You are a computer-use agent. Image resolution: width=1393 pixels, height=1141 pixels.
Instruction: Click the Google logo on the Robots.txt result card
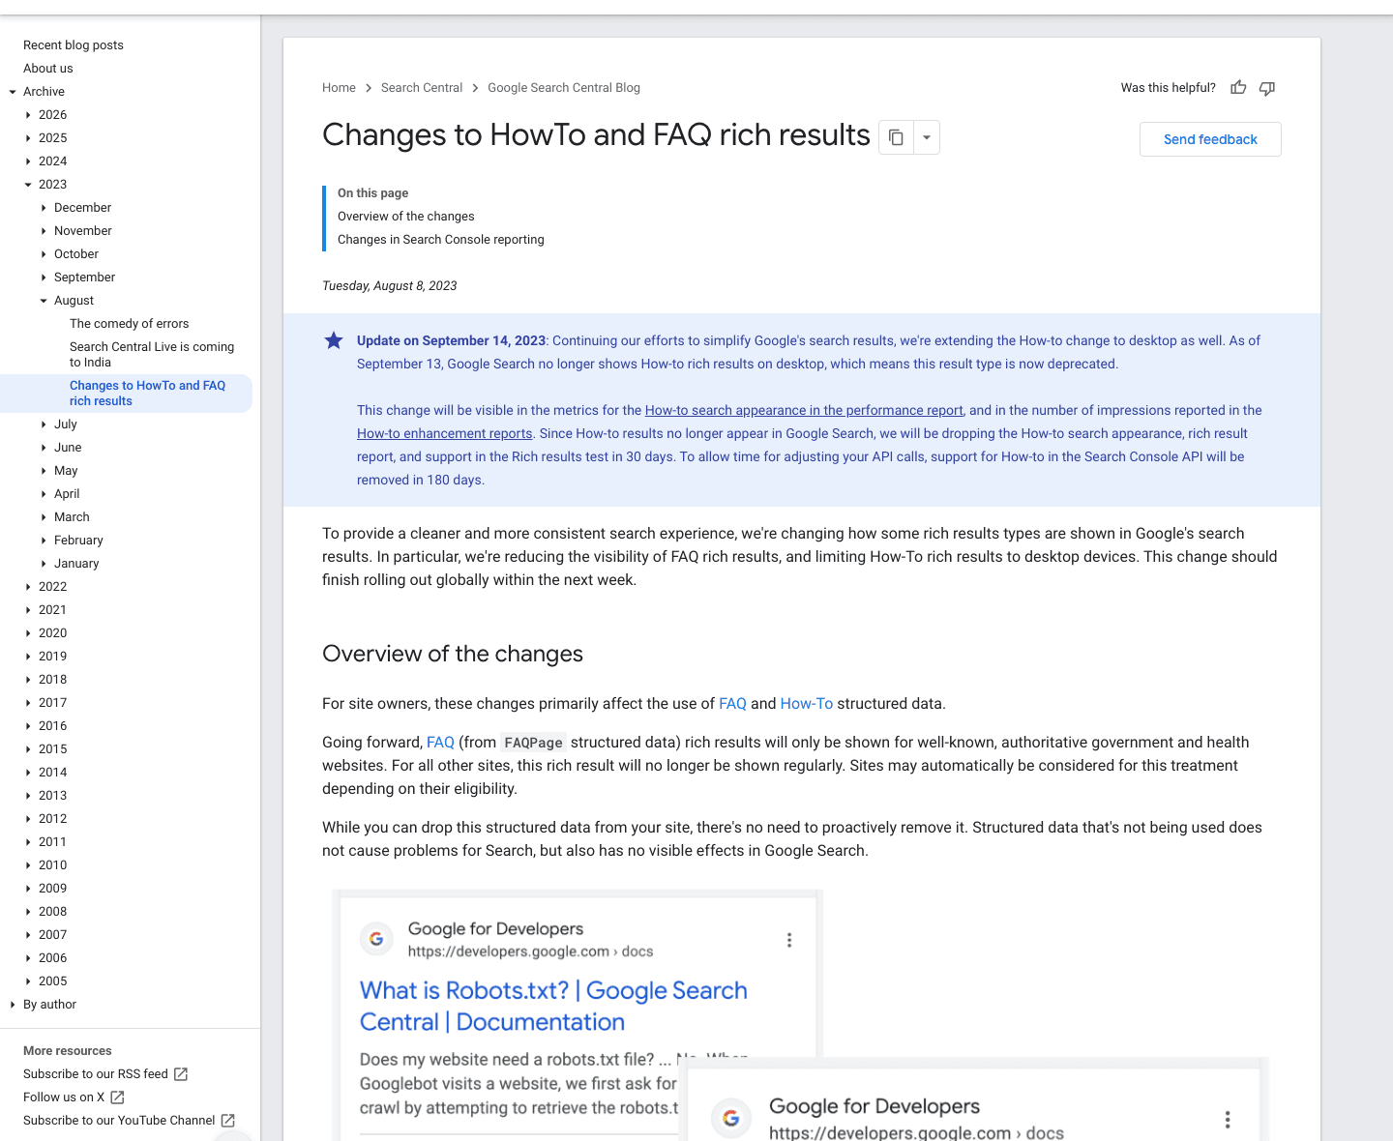tap(376, 939)
